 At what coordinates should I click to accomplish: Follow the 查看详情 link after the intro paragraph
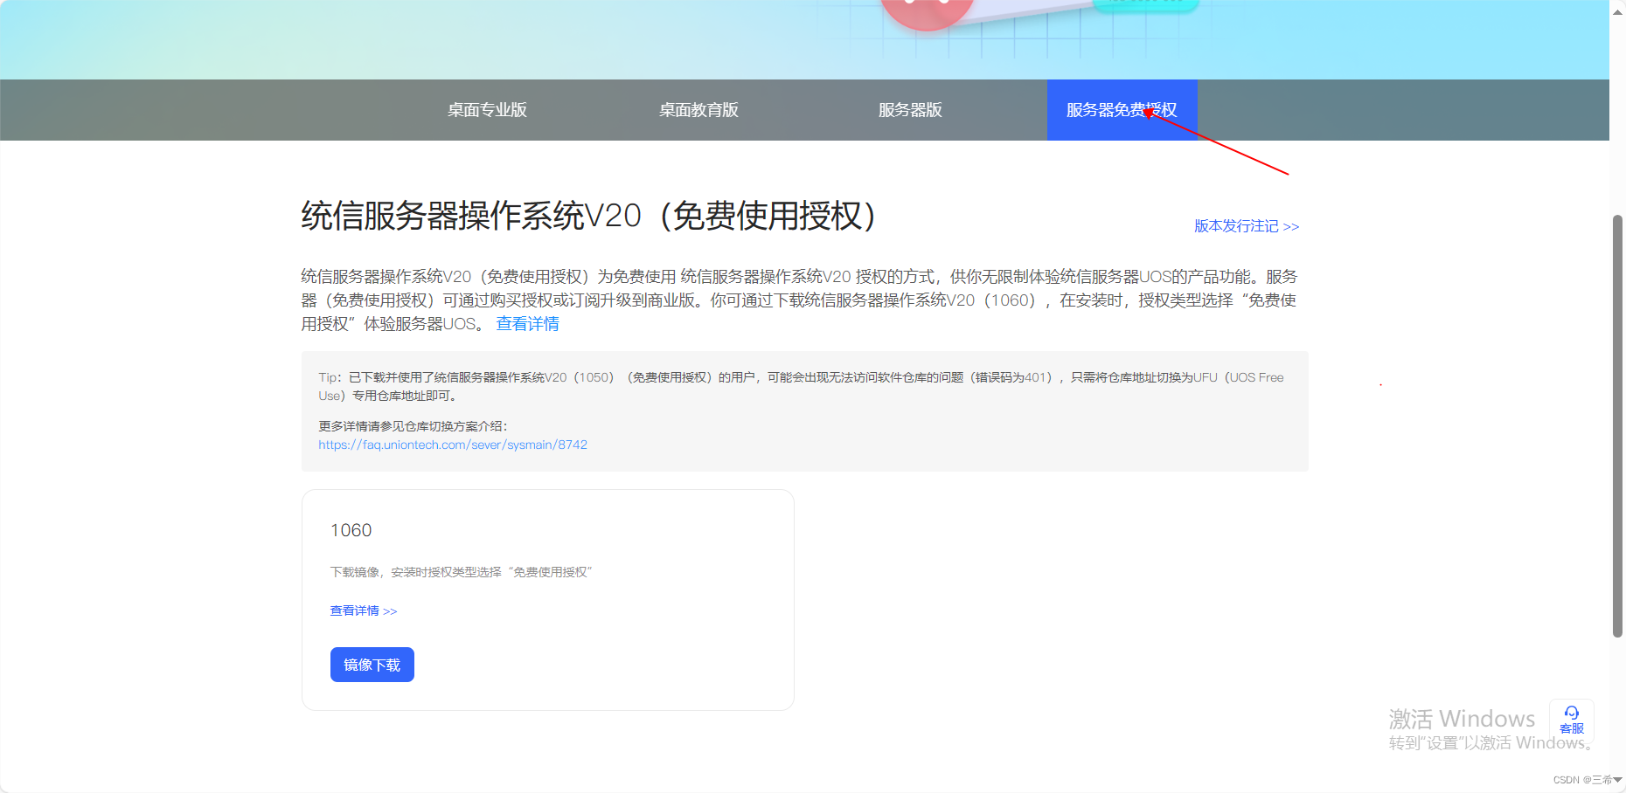tap(527, 324)
